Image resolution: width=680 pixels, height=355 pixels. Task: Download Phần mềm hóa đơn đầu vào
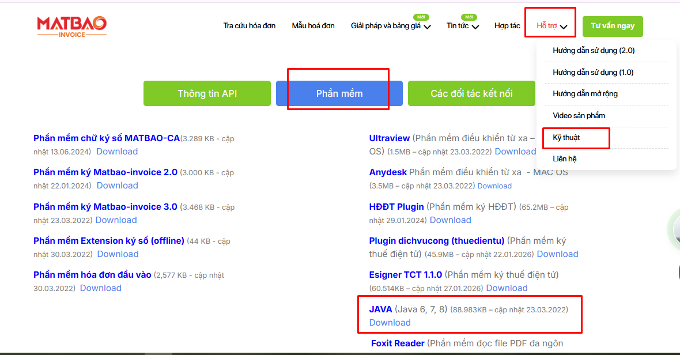[101, 288]
